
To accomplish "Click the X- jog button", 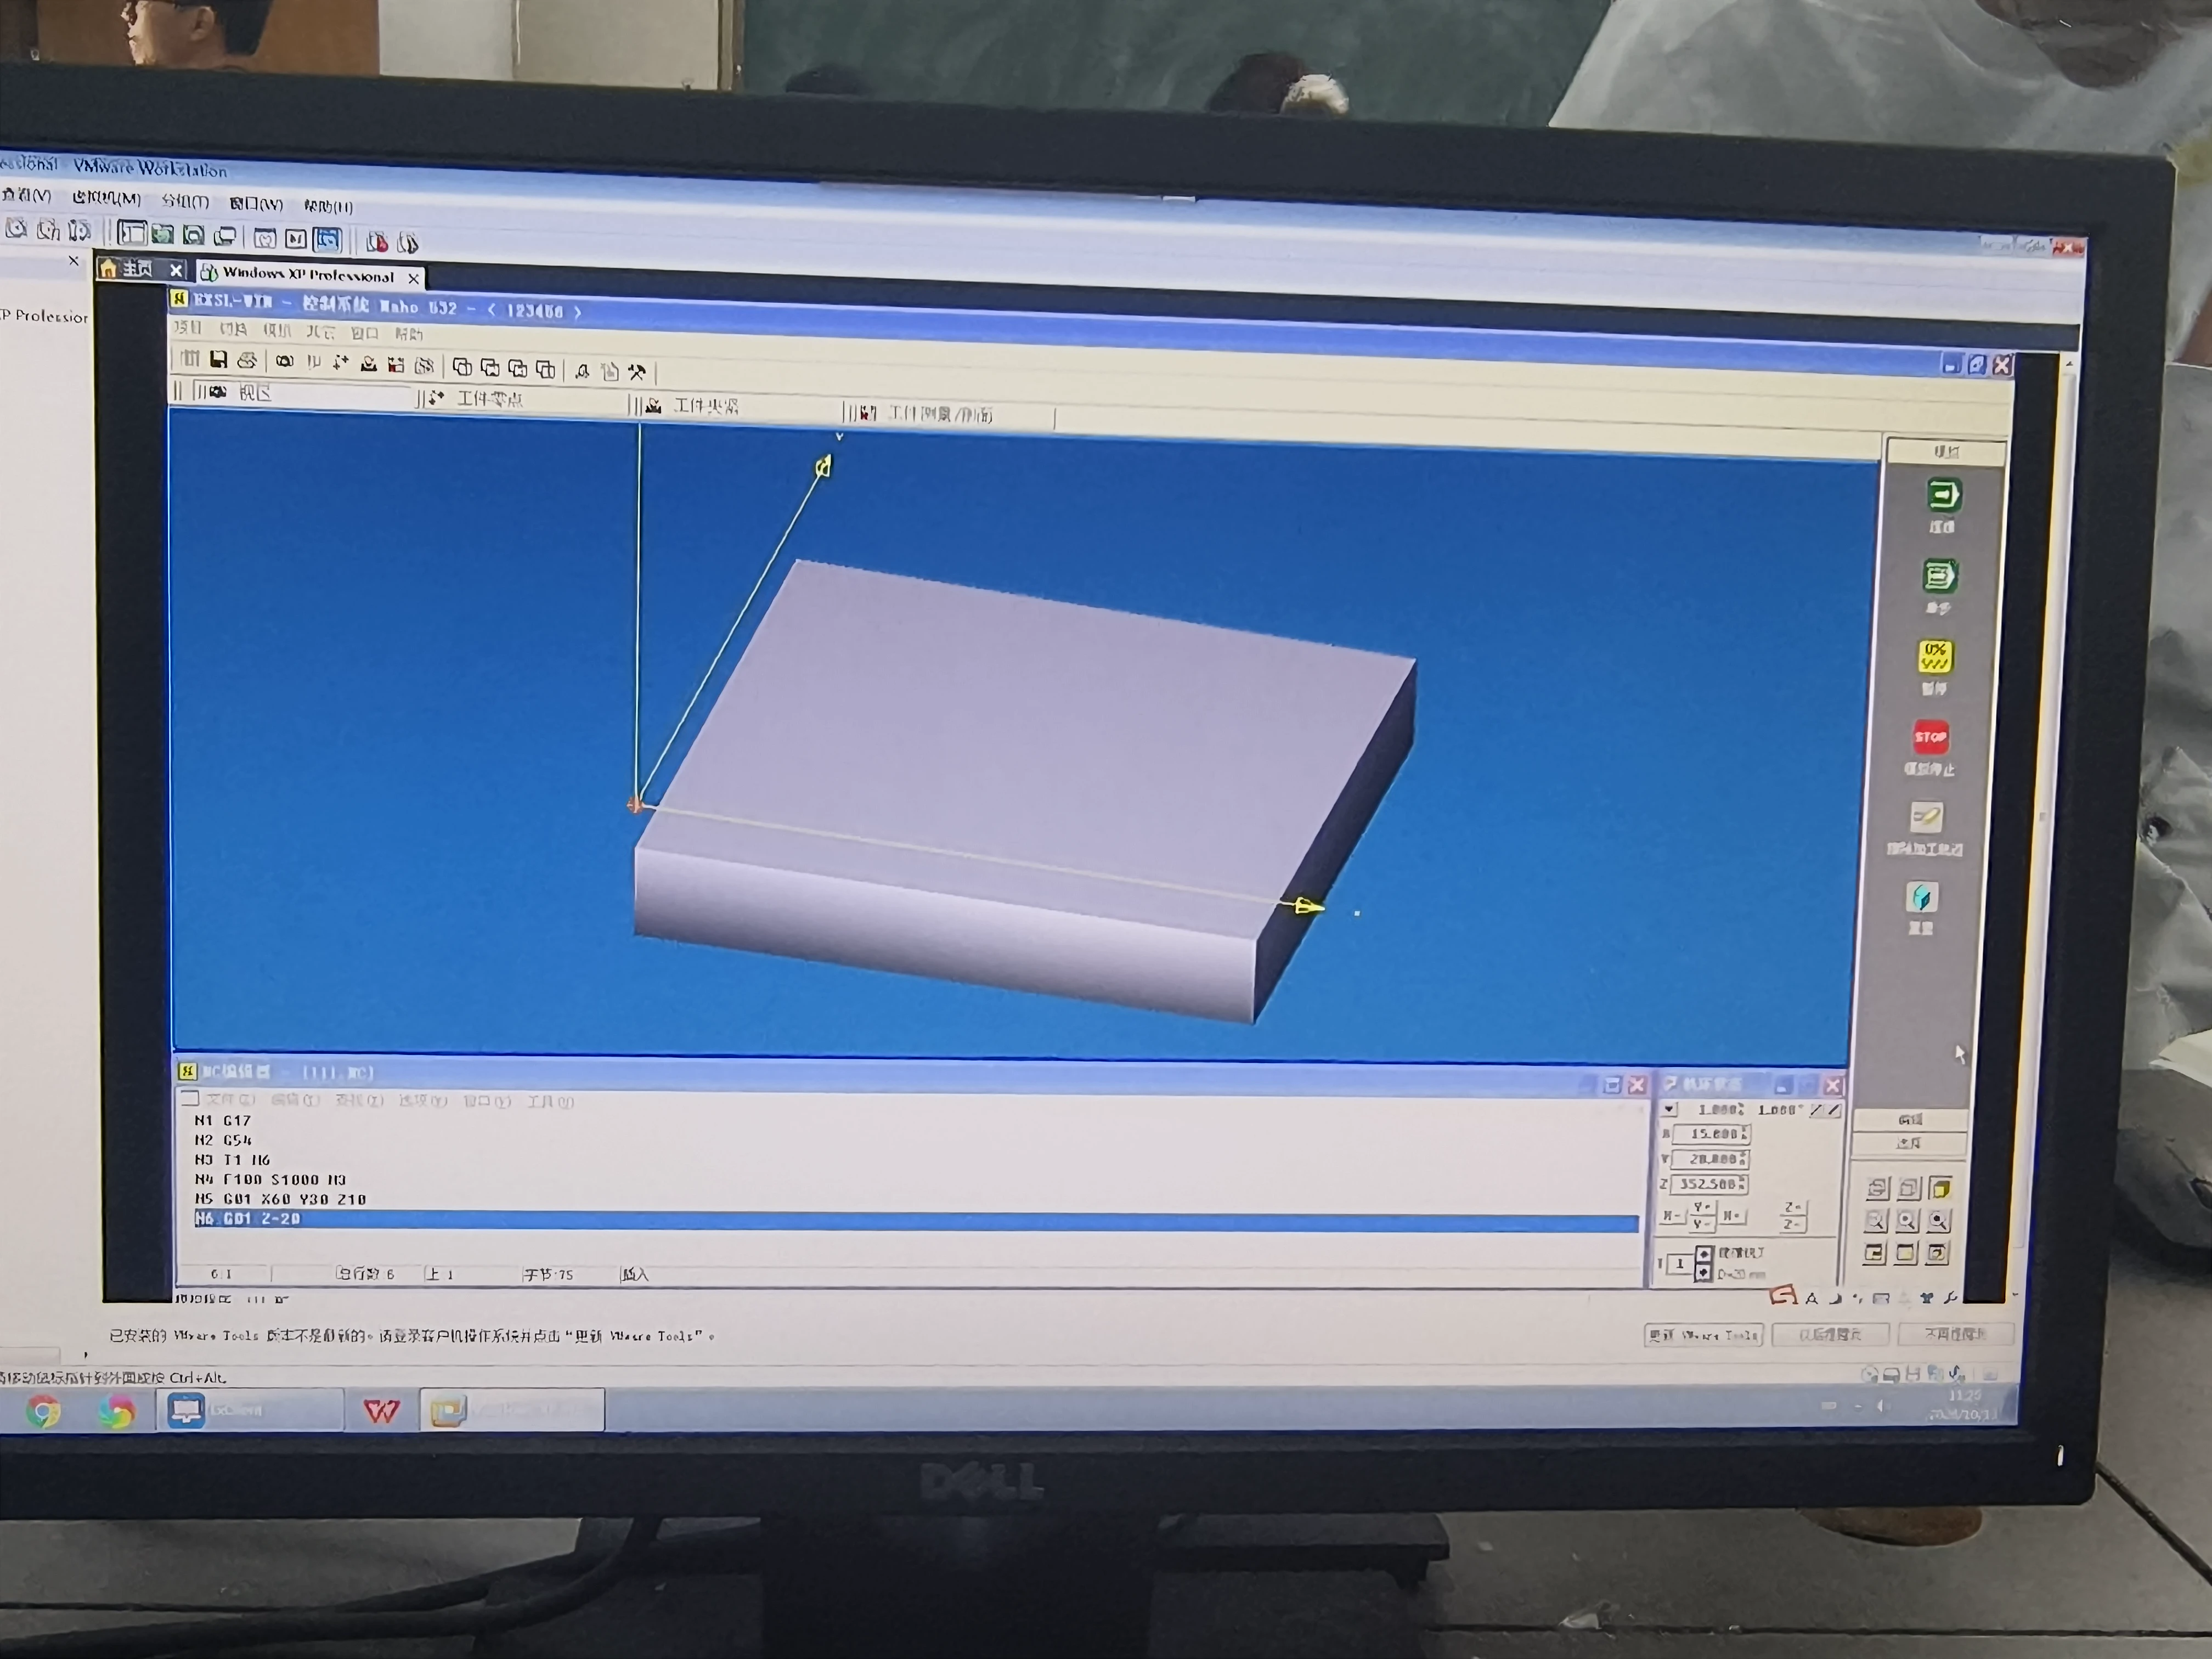I will [x=1672, y=1216].
